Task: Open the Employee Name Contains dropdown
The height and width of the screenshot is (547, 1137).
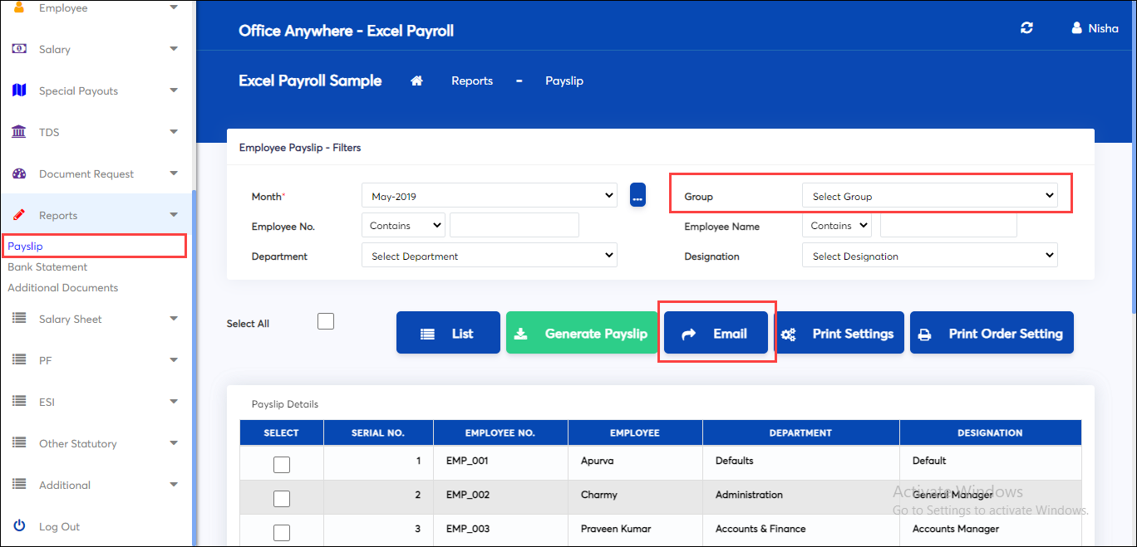Action: pyautogui.click(x=837, y=226)
